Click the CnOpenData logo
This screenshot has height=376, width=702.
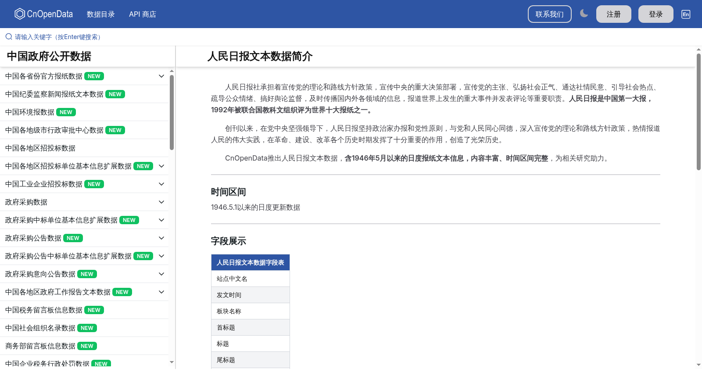pos(44,14)
